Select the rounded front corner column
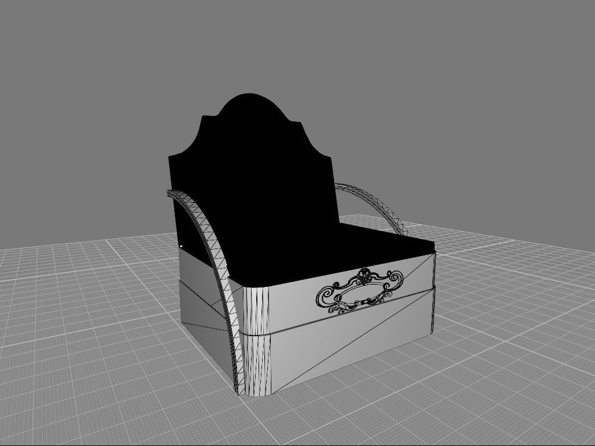595x446 pixels. [256, 340]
